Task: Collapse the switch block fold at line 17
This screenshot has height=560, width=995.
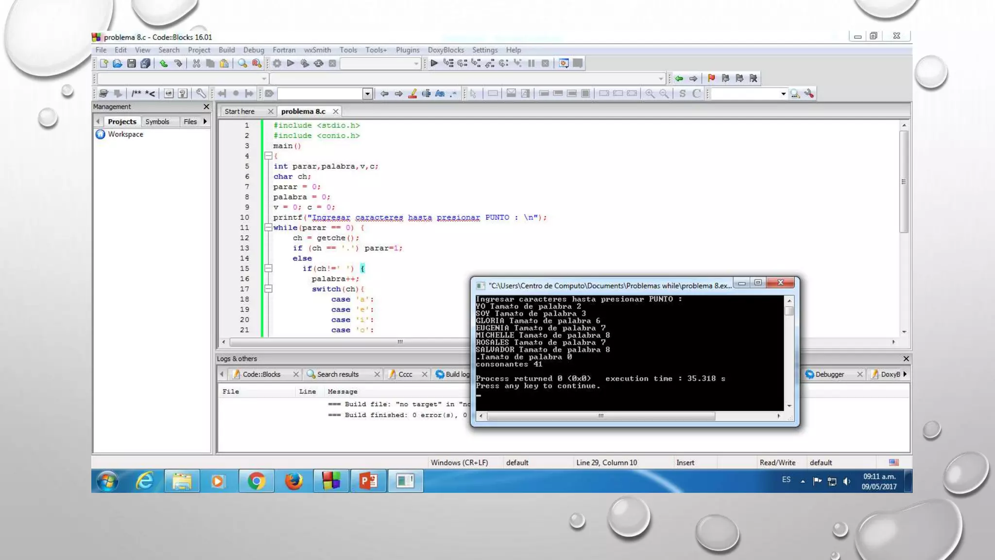Action: click(268, 289)
